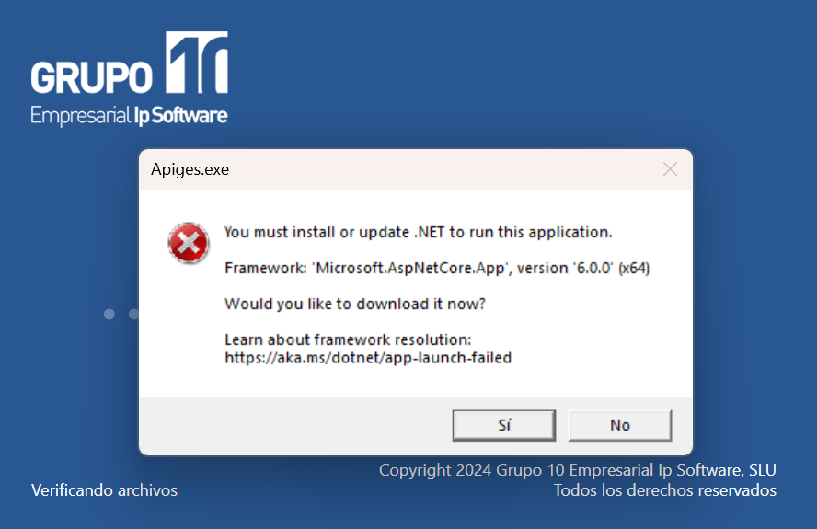Image resolution: width=817 pixels, height=529 pixels.
Task: Click the Sí button to download .NET
Action: tap(504, 425)
